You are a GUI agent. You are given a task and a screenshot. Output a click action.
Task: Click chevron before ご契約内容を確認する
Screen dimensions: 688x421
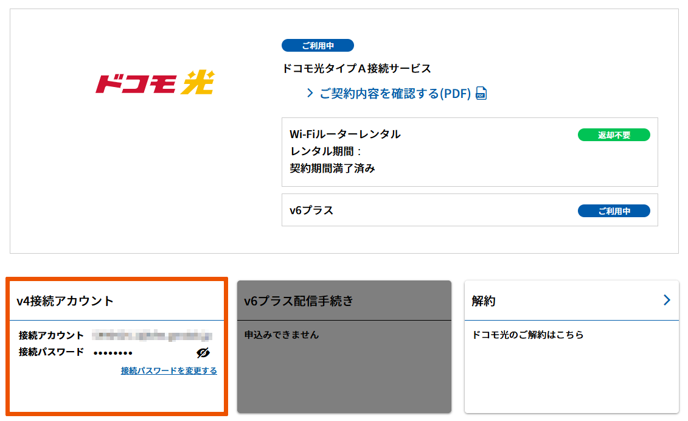[x=310, y=93]
